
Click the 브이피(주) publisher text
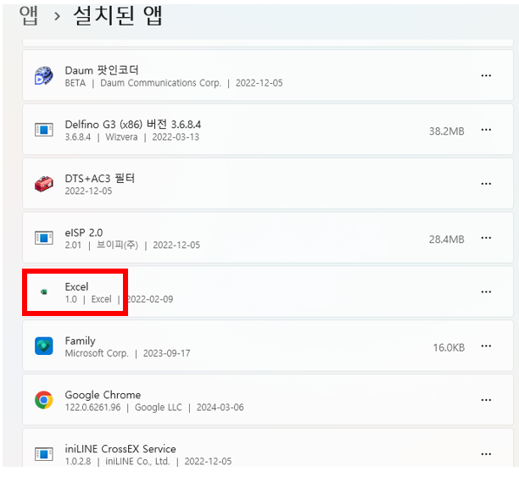tap(117, 245)
